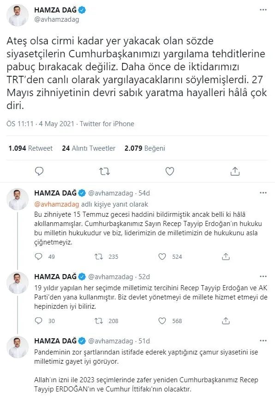This screenshot has height=397, width=275.
Task: Like the main tweet with the heart icon
Action: click(x=170, y=171)
